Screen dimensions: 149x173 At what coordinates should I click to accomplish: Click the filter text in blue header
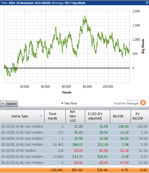pyautogui.click(x=43, y=3)
